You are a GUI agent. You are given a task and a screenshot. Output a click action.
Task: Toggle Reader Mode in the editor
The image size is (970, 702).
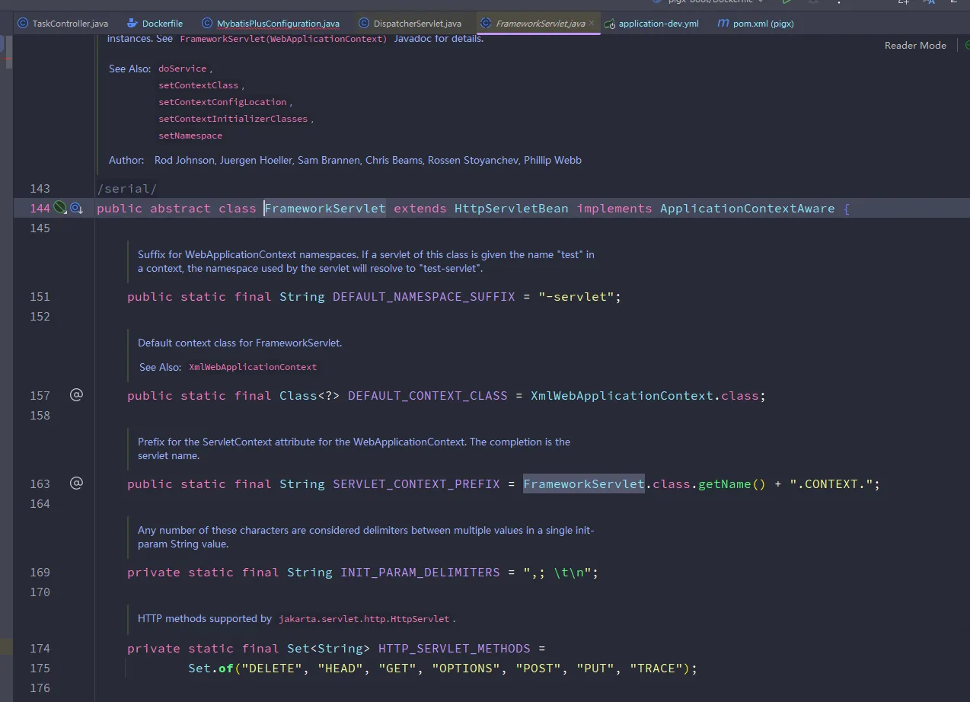pos(914,45)
